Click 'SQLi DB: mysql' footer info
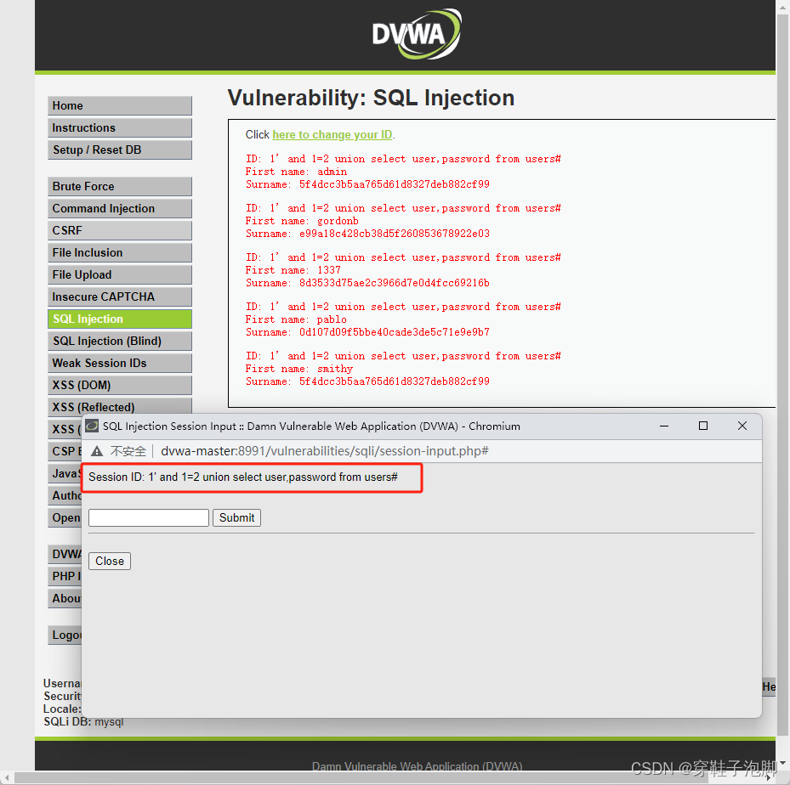The image size is (790, 785). 83,721
